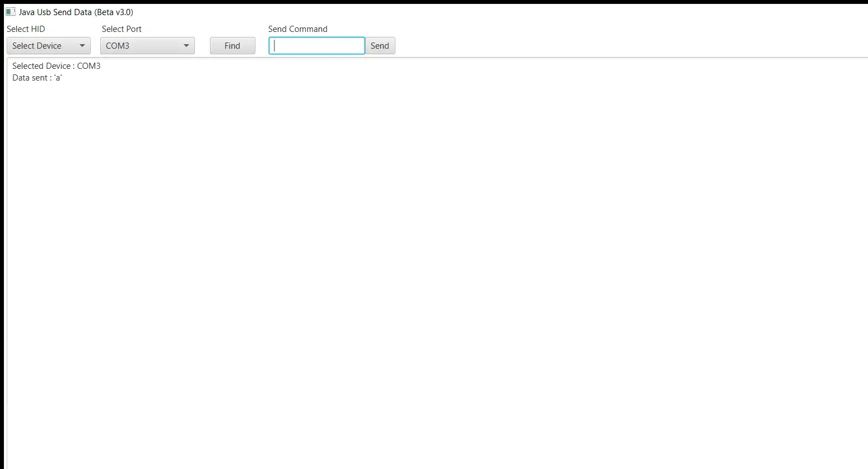Click the Select HID label
Viewport: 868px width, 469px height.
pyautogui.click(x=26, y=29)
